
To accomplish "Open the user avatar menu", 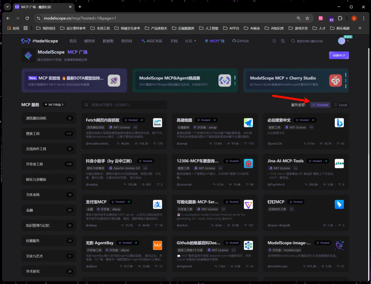I will click(x=342, y=41).
